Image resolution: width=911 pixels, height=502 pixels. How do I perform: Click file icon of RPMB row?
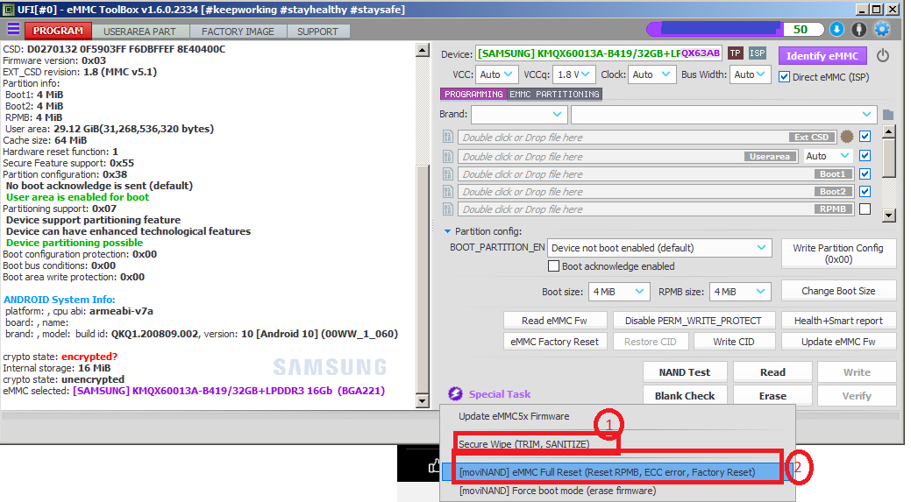point(447,209)
